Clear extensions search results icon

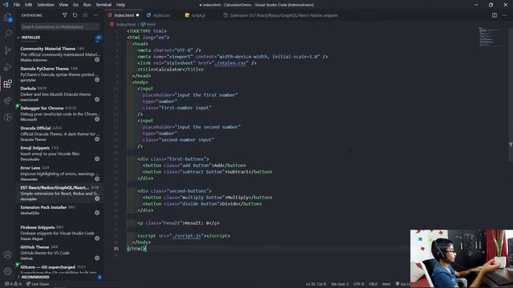85,15
